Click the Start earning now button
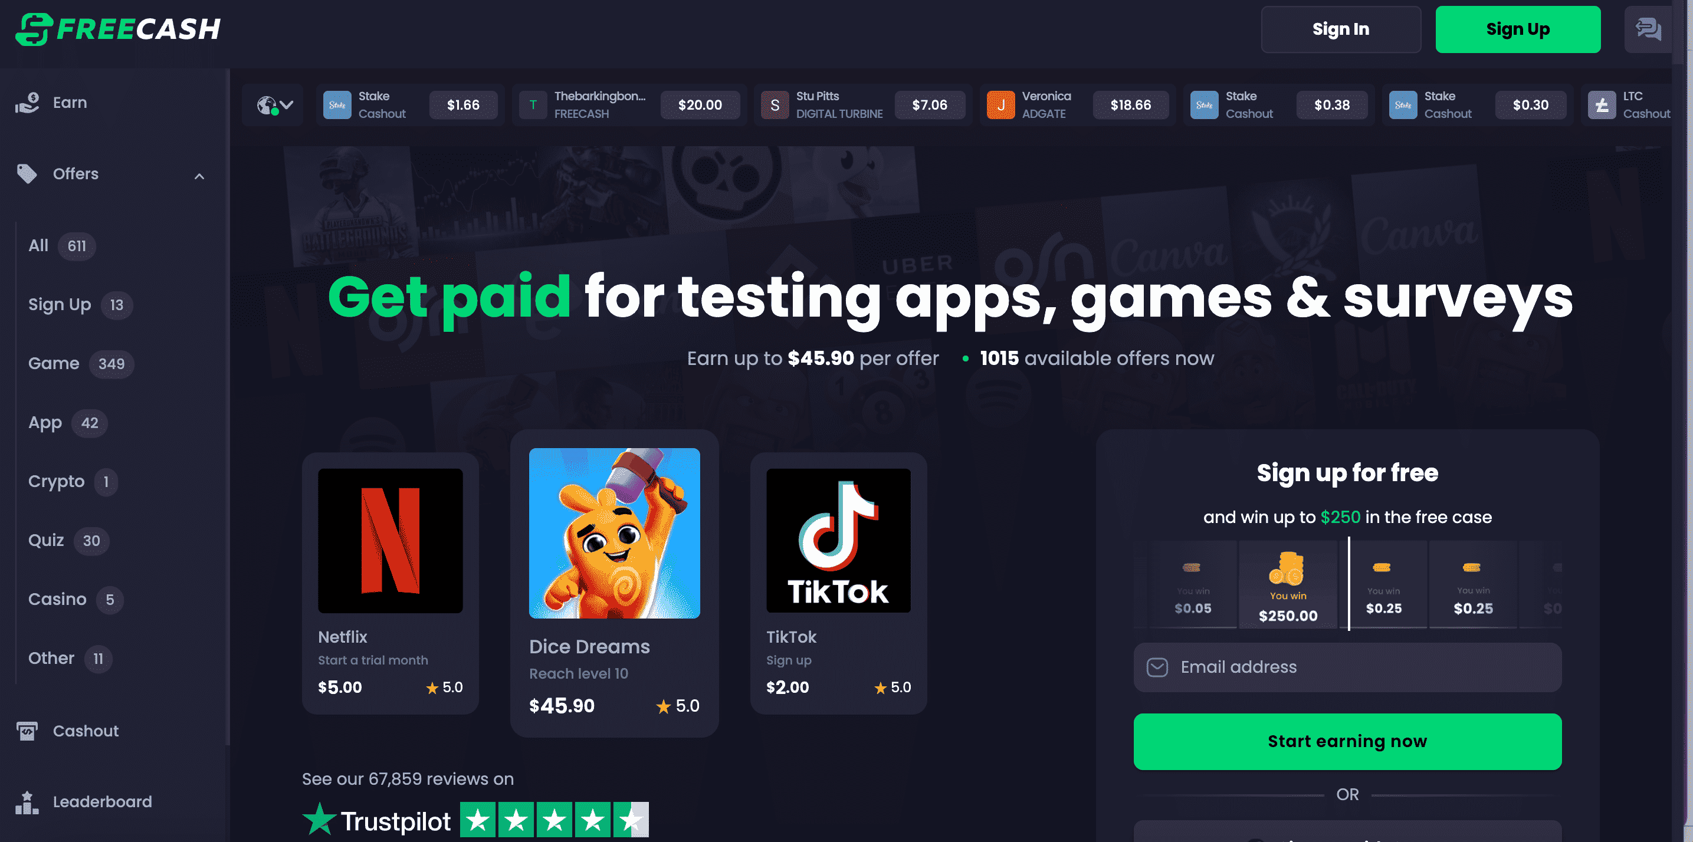1693x842 pixels. (1347, 741)
